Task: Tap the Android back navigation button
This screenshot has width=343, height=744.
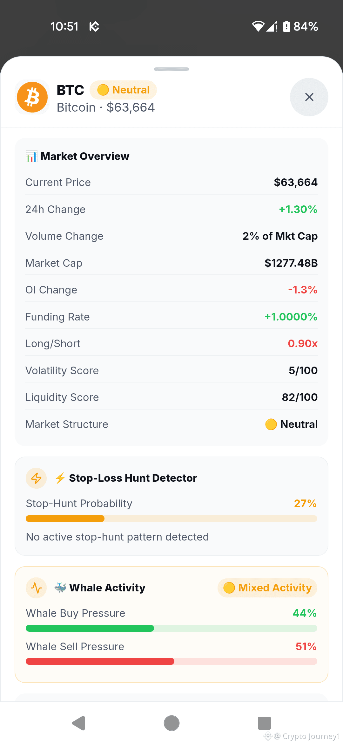Action: [x=78, y=723]
